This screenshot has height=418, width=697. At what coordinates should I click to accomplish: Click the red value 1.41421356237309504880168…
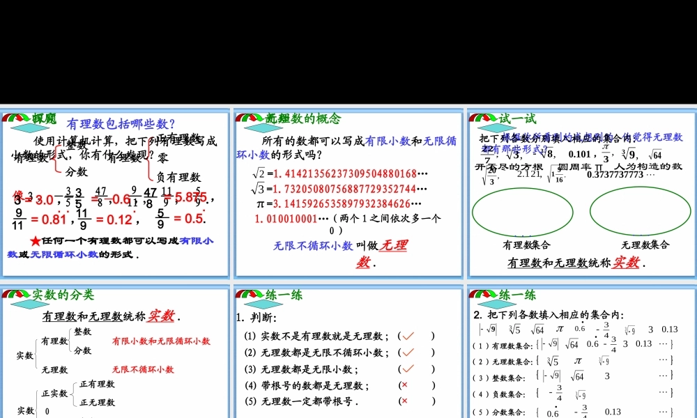[x=351, y=173]
